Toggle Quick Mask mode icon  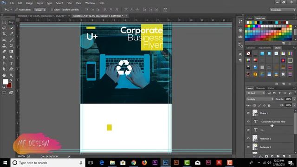point(4,93)
